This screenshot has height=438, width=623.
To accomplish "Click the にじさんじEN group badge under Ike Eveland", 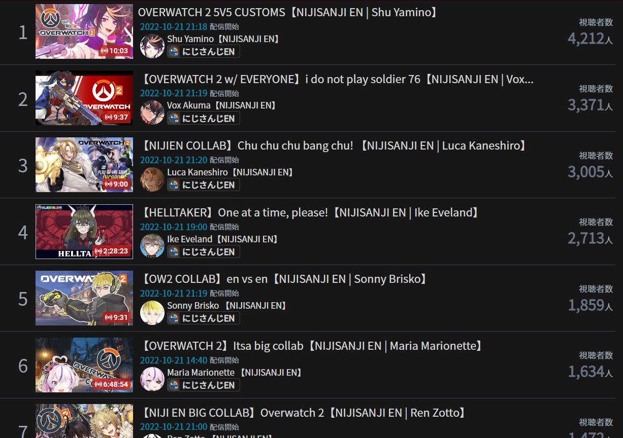I will [204, 251].
